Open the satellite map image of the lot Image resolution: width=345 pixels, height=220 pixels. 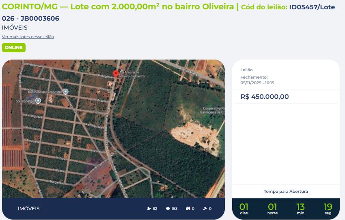(113, 129)
